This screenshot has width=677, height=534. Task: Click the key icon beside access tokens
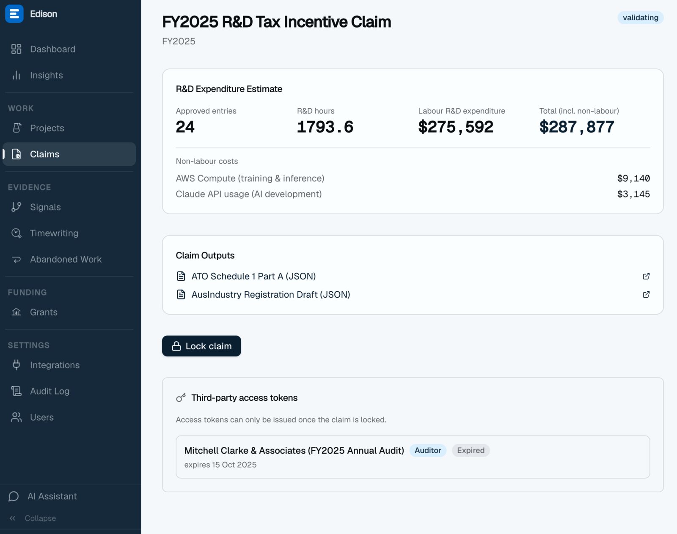181,398
